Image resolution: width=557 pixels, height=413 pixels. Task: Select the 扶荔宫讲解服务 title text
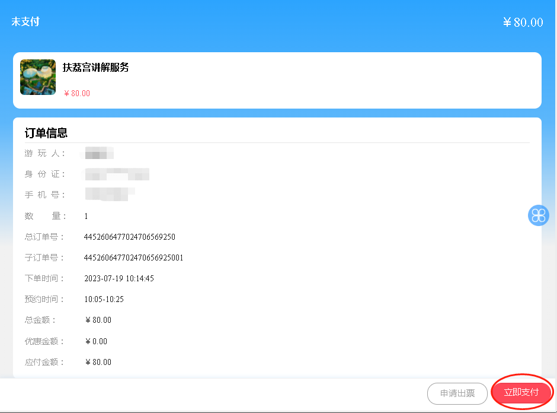point(95,67)
